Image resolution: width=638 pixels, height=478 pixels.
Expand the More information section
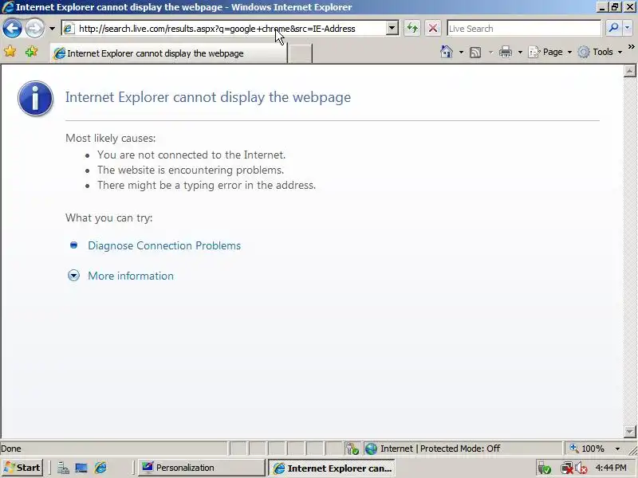coord(73,276)
